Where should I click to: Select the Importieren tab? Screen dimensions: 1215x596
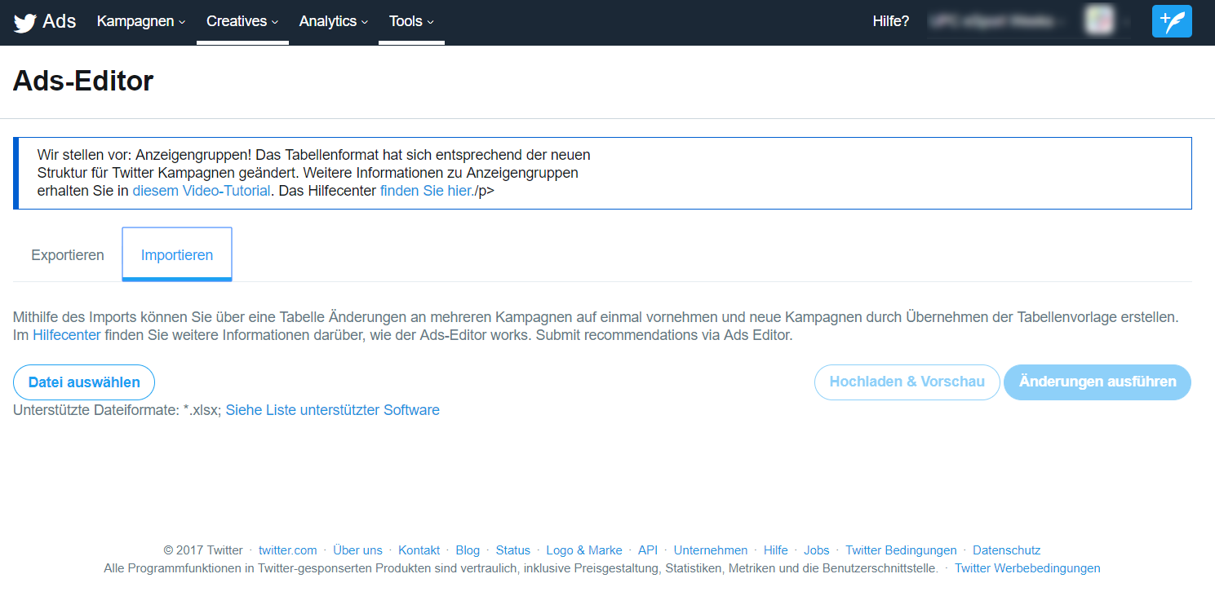pyautogui.click(x=177, y=254)
